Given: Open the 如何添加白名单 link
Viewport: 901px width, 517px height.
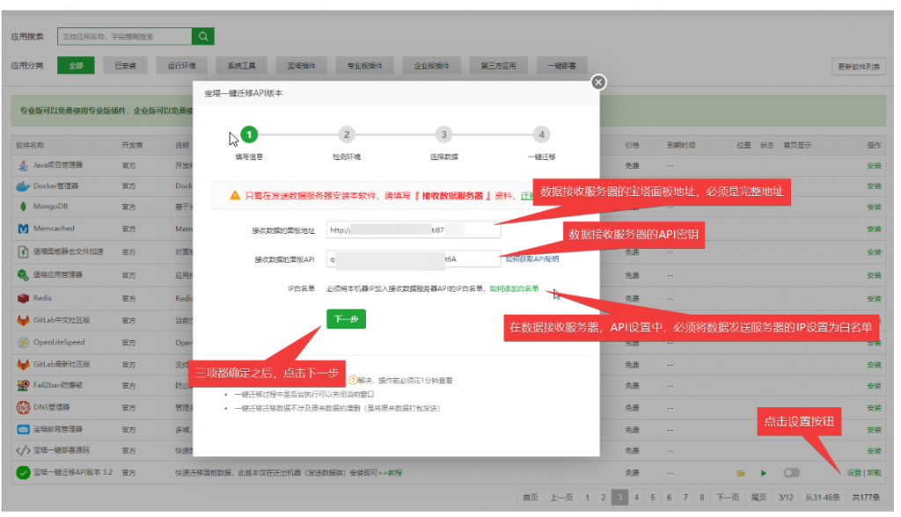Looking at the screenshot, I should point(514,288).
